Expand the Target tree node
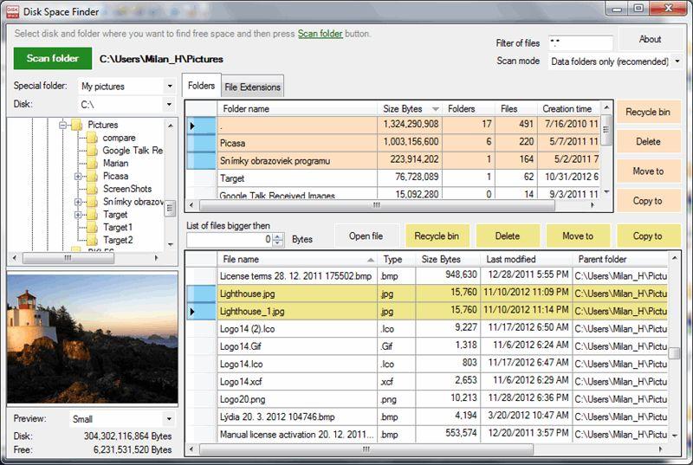 tap(78, 215)
